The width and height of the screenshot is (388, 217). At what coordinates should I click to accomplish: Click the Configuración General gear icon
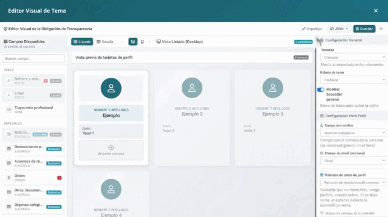point(322,40)
